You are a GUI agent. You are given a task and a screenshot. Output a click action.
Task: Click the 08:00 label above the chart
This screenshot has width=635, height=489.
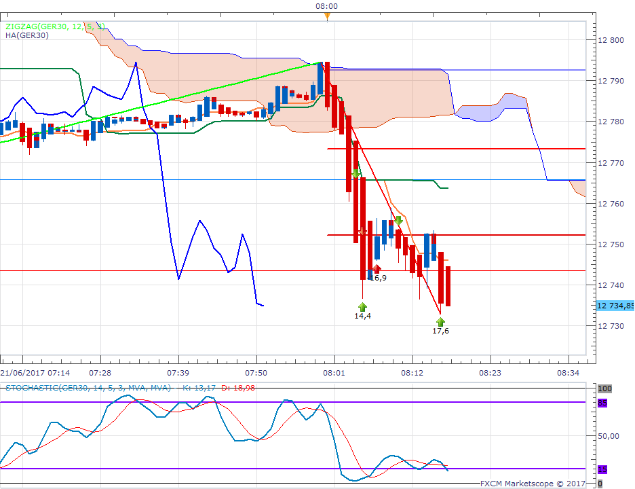point(327,6)
